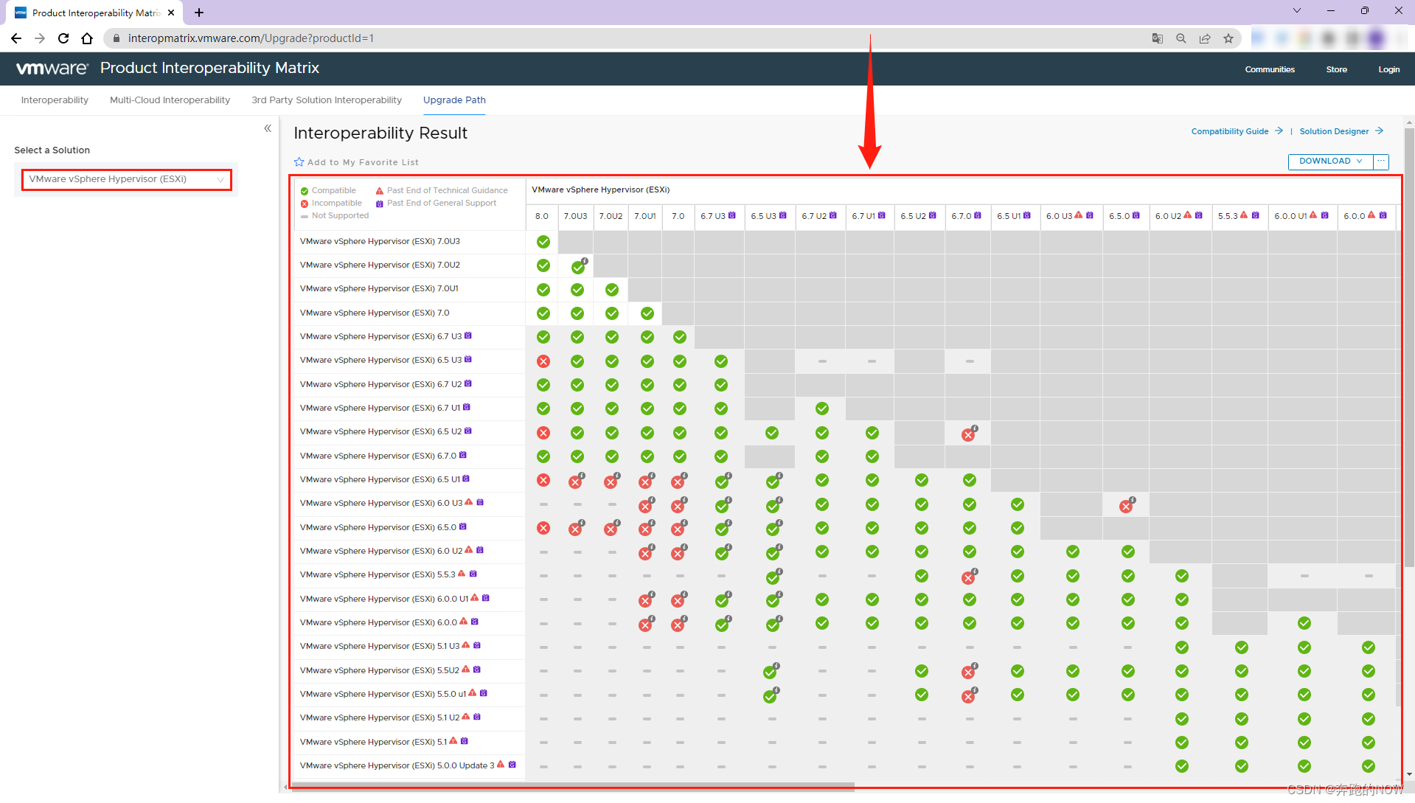Click row label ESXi 5.0.0 Update 3
1415x803 pixels.
pyautogui.click(x=397, y=765)
